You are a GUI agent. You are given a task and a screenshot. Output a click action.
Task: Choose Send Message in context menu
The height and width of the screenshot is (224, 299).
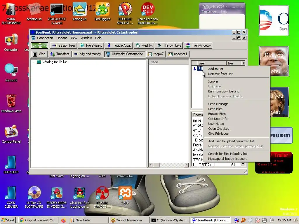237,104
